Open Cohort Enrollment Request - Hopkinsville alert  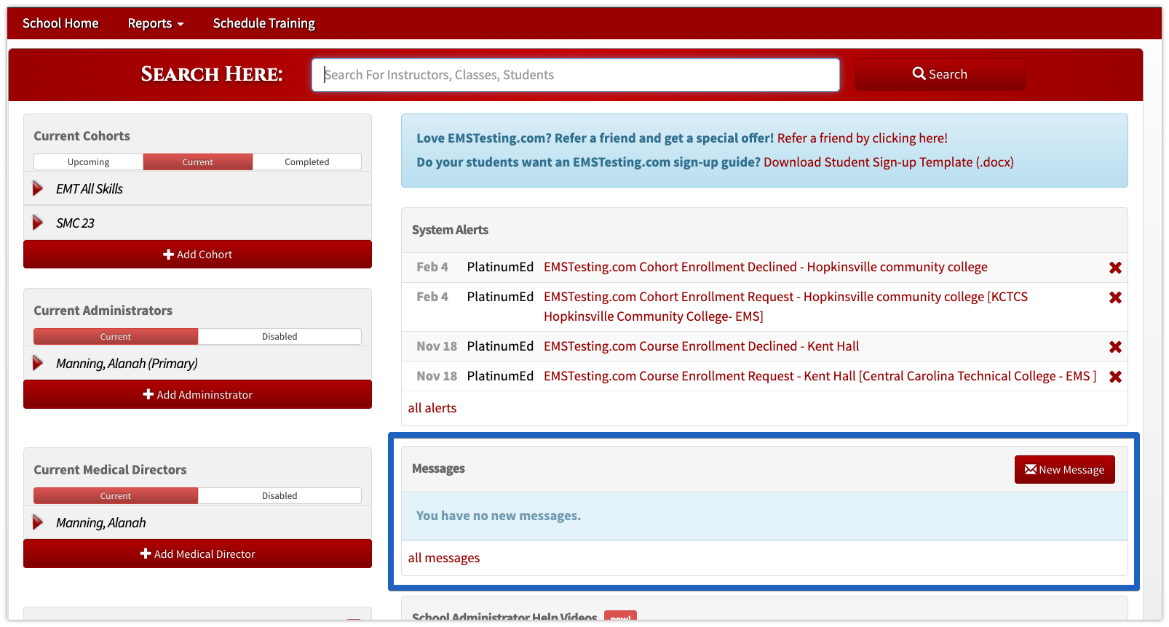[786, 306]
